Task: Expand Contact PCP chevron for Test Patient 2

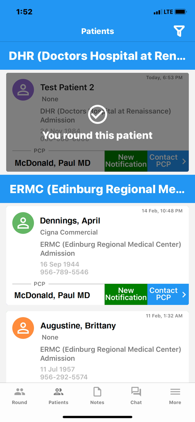Action: [184, 161]
